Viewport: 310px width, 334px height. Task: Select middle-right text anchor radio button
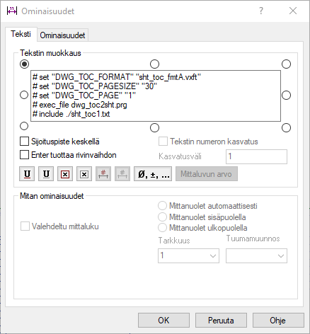(x=287, y=96)
